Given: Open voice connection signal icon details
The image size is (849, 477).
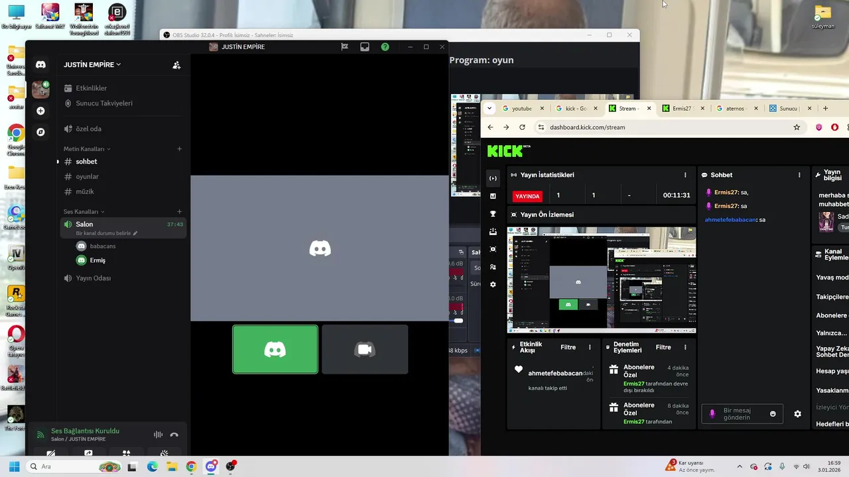Looking at the screenshot, I should point(40,435).
